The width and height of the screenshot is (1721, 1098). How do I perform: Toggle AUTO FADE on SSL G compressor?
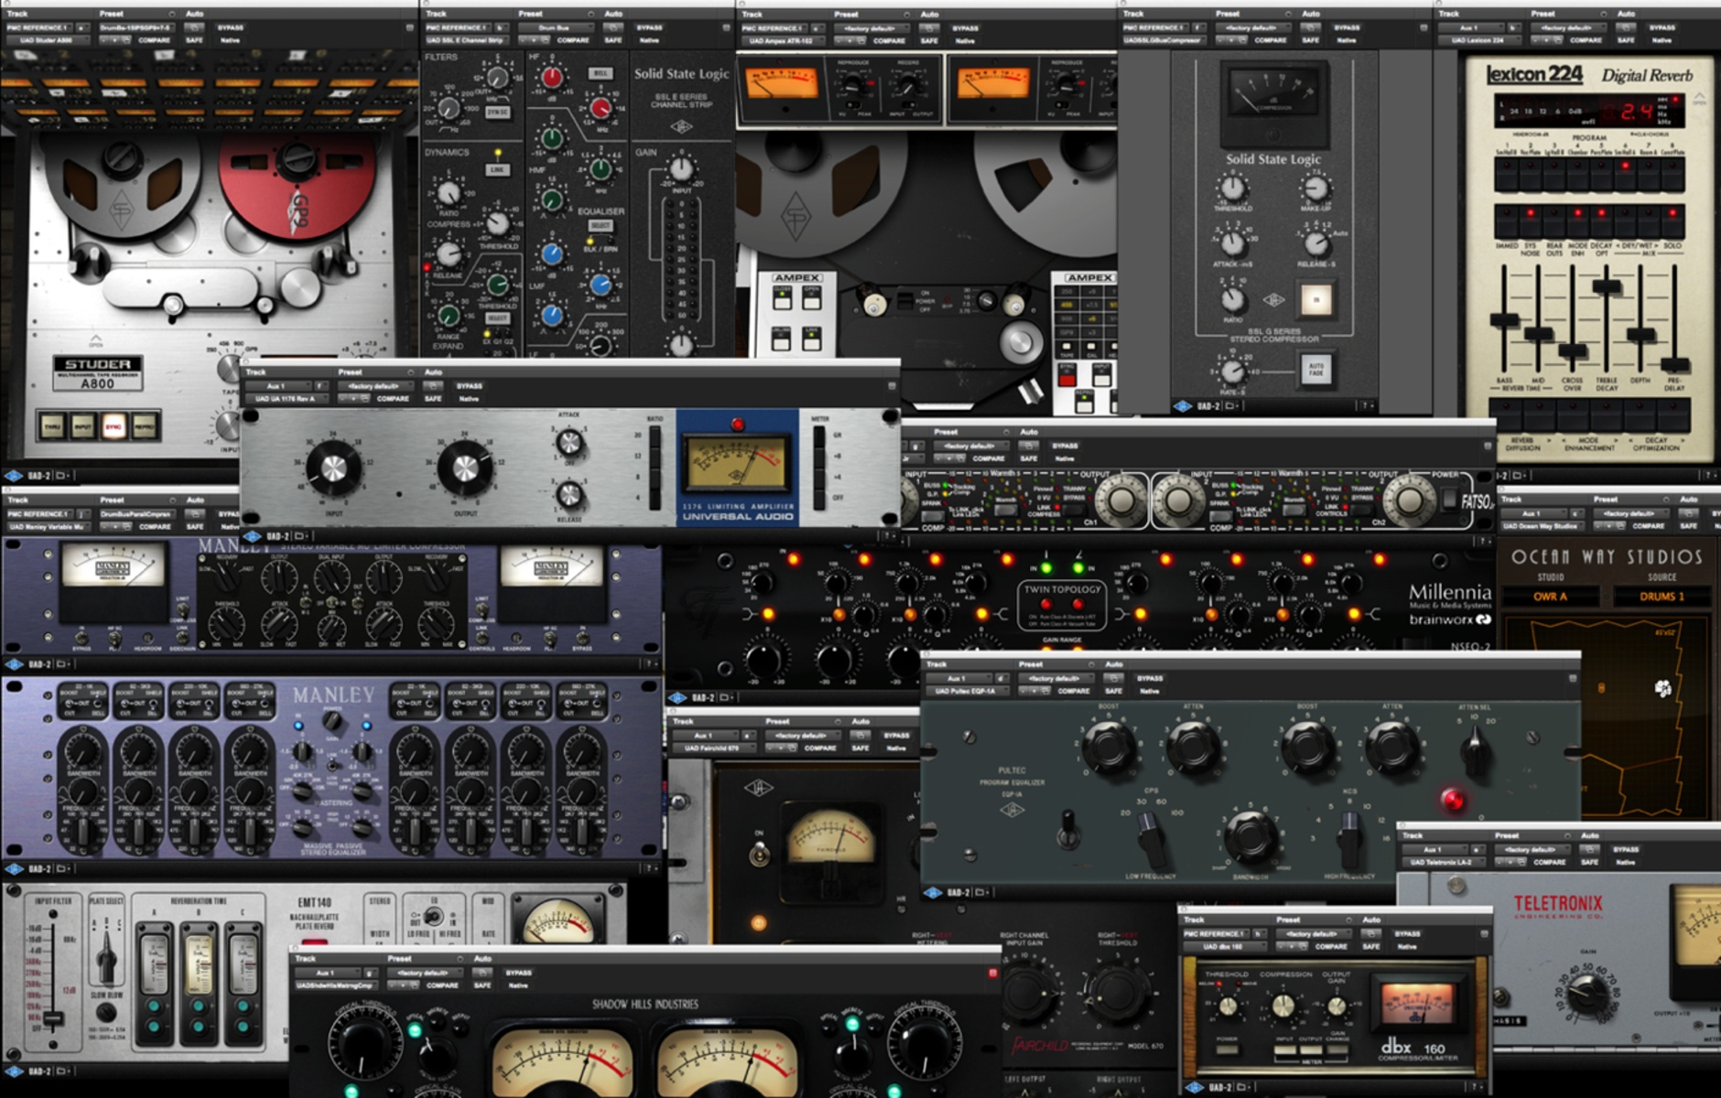[1315, 369]
